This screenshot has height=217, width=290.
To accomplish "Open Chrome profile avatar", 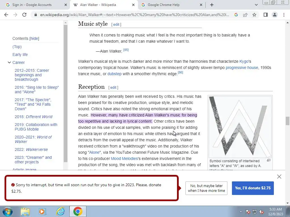I will point(275,15).
